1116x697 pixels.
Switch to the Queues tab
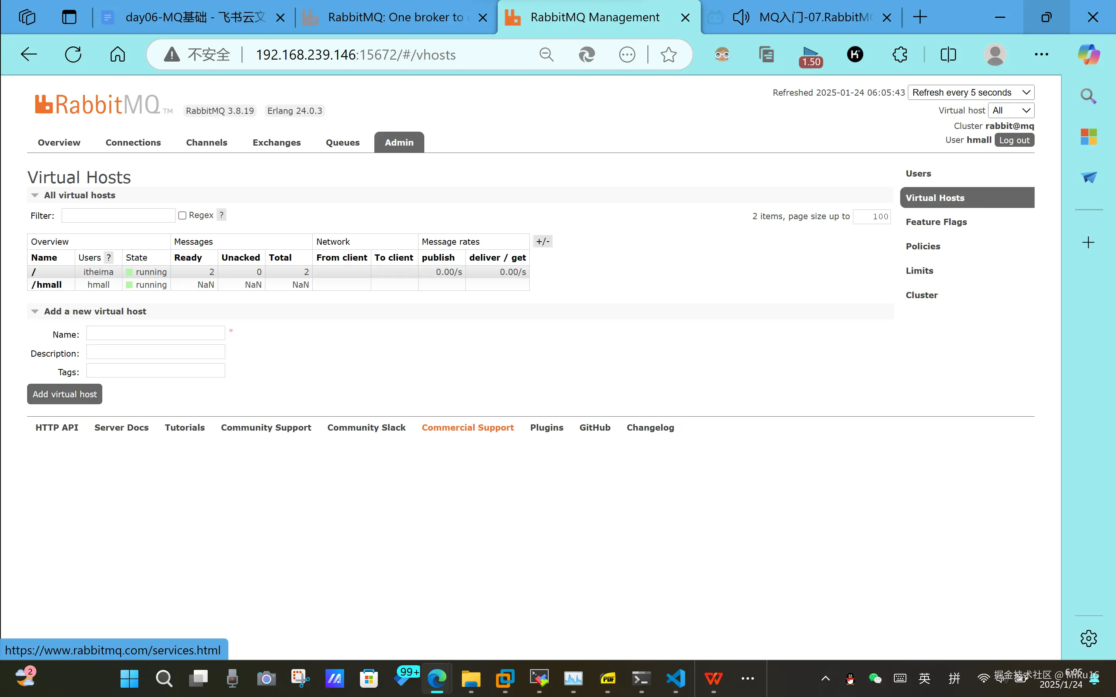point(342,142)
